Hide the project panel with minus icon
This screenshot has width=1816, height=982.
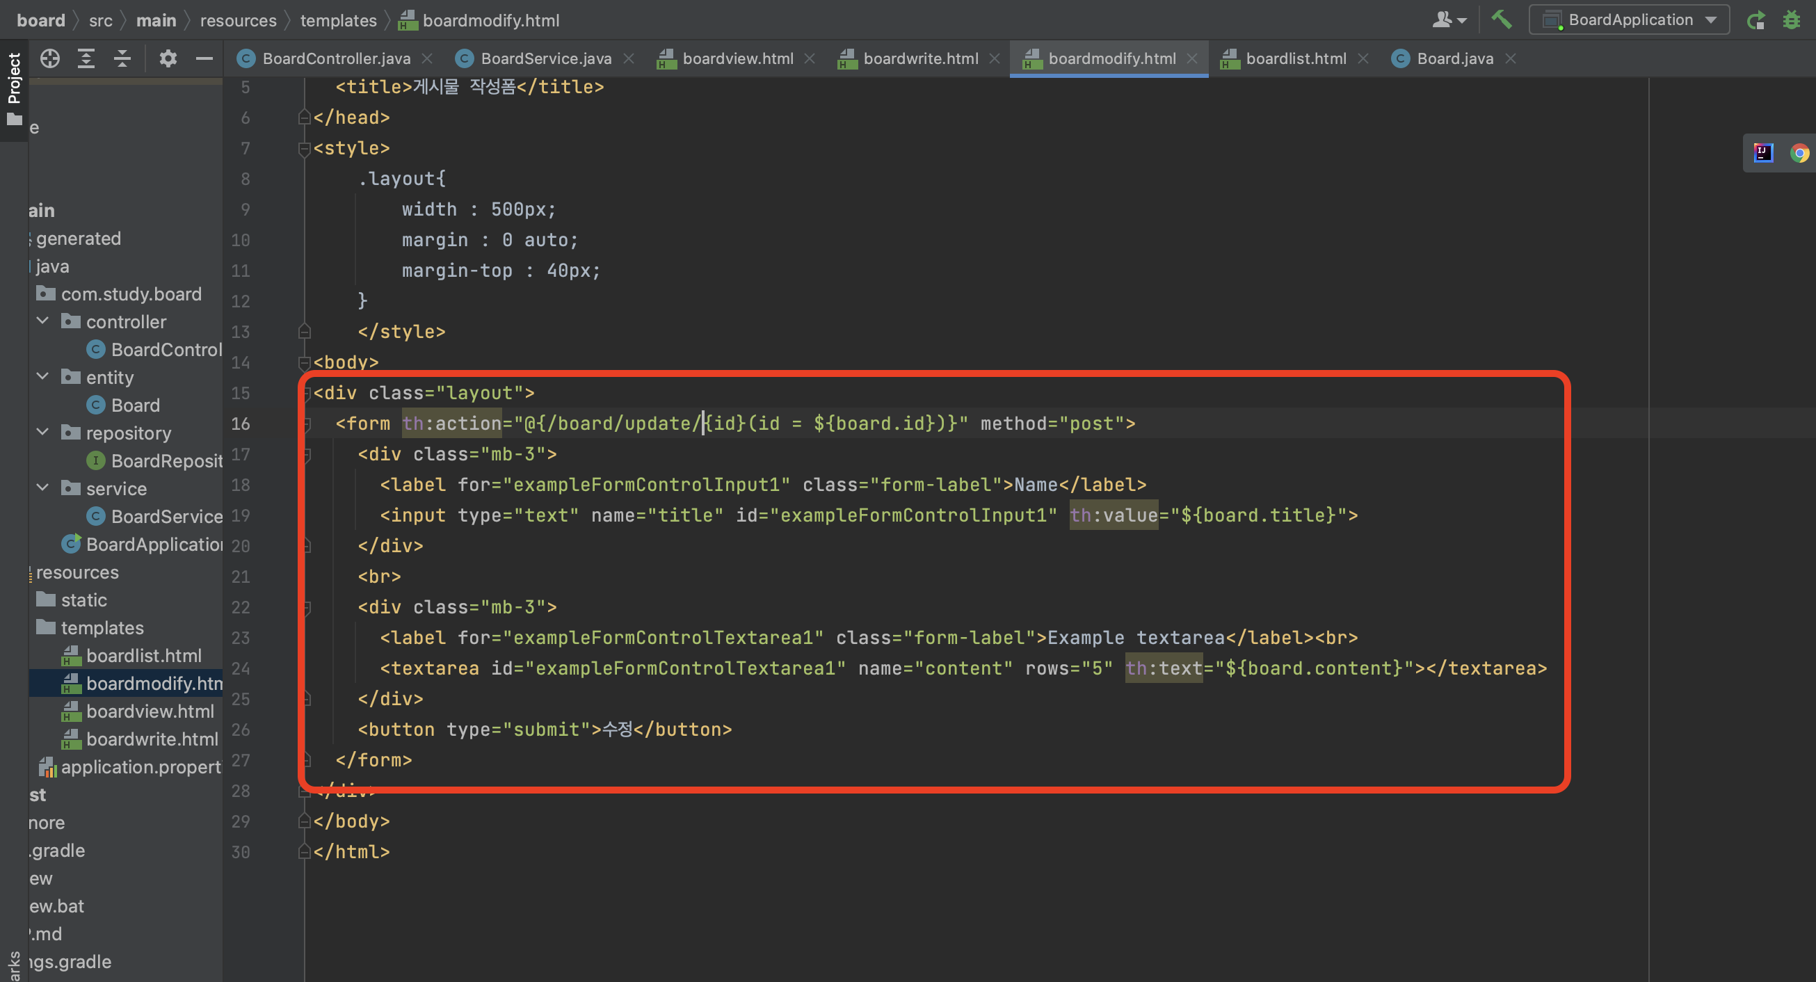click(204, 58)
